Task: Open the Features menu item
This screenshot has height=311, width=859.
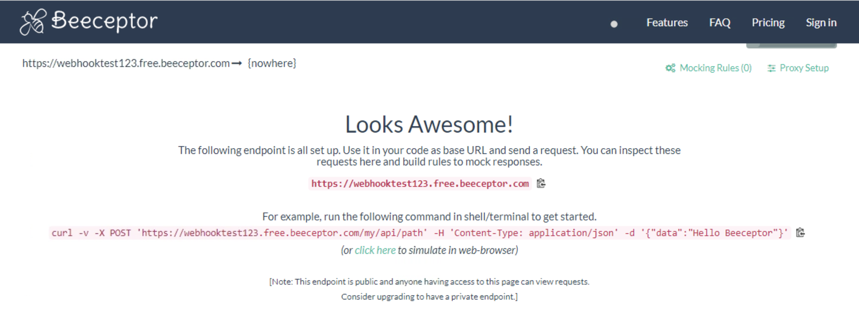Action: click(x=667, y=22)
